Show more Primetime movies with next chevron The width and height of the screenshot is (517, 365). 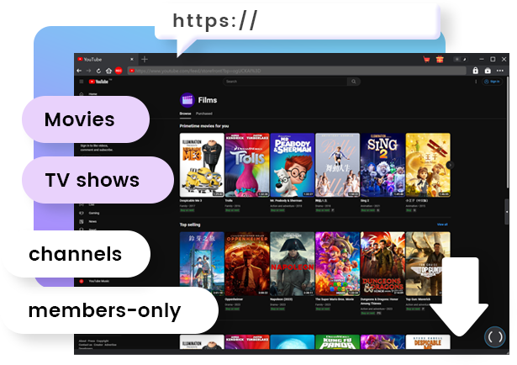(450, 165)
